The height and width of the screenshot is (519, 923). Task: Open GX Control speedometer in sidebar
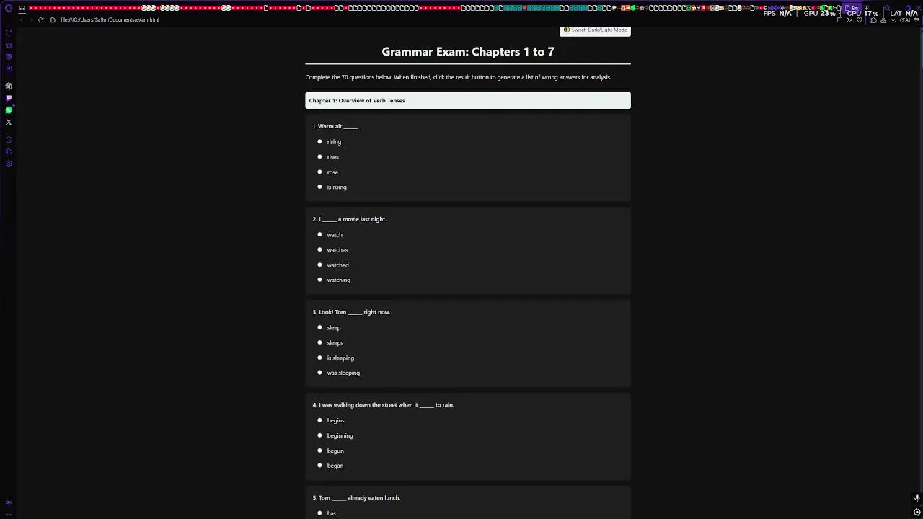9,32
